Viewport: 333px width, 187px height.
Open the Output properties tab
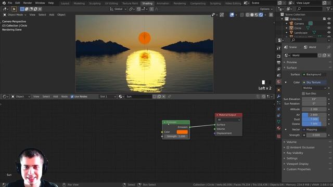click(x=279, y=62)
